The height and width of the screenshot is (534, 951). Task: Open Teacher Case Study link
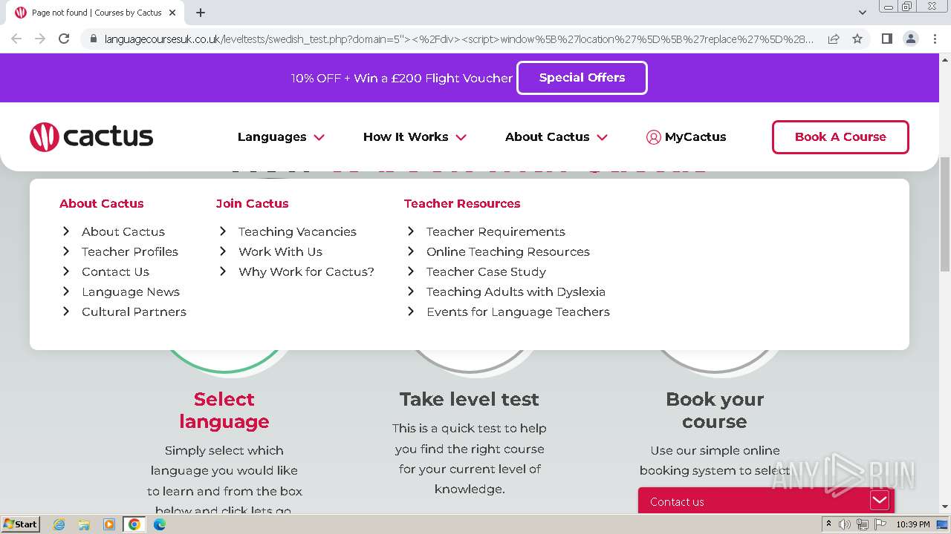pos(486,271)
